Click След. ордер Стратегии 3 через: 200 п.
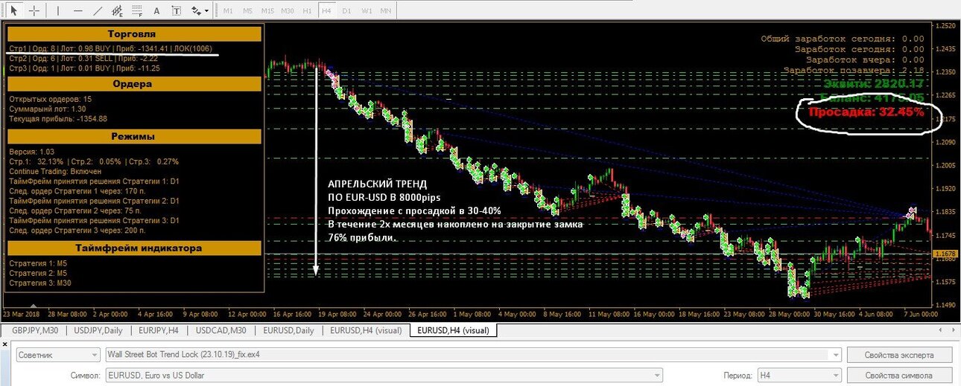Screen dimensions: 961x386 [77, 231]
